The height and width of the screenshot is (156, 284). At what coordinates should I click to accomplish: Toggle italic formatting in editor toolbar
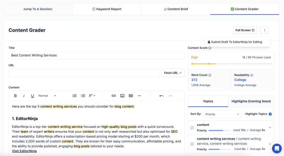click(x=24, y=96)
